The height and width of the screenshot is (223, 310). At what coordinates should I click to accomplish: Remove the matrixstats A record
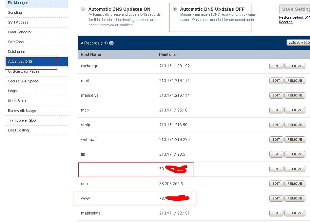point(295,213)
